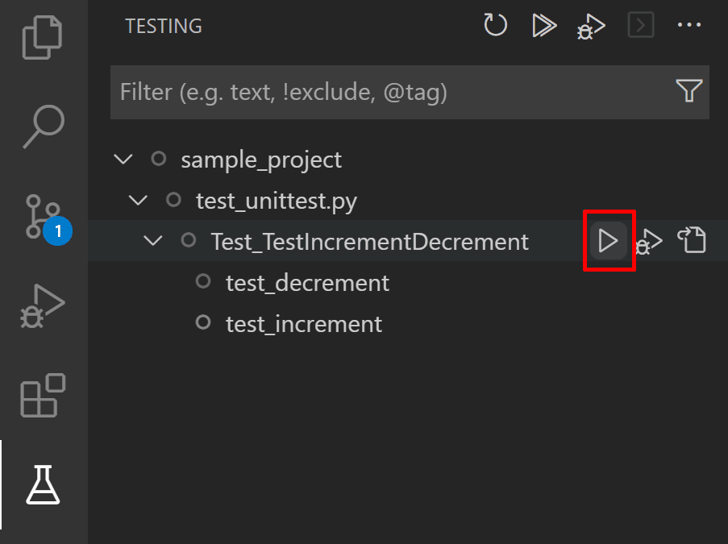The height and width of the screenshot is (544, 728).
Task: Select the test_decrement test
Action: click(307, 282)
